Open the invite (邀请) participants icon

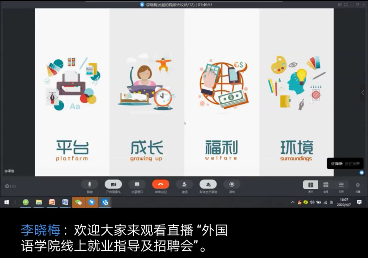tap(184, 184)
